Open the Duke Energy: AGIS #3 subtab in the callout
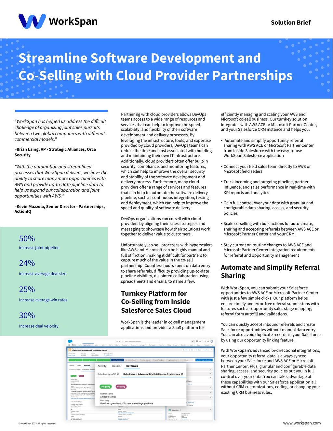This screenshot has width=333, height=431. [x=109, y=374]
